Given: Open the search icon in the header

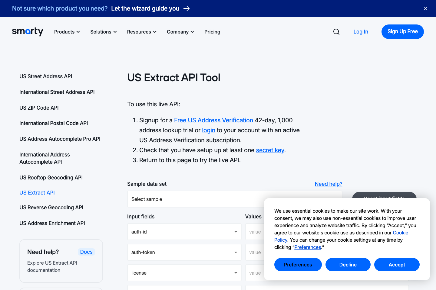Looking at the screenshot, I should pyautogui.click(x=336, y=32).
